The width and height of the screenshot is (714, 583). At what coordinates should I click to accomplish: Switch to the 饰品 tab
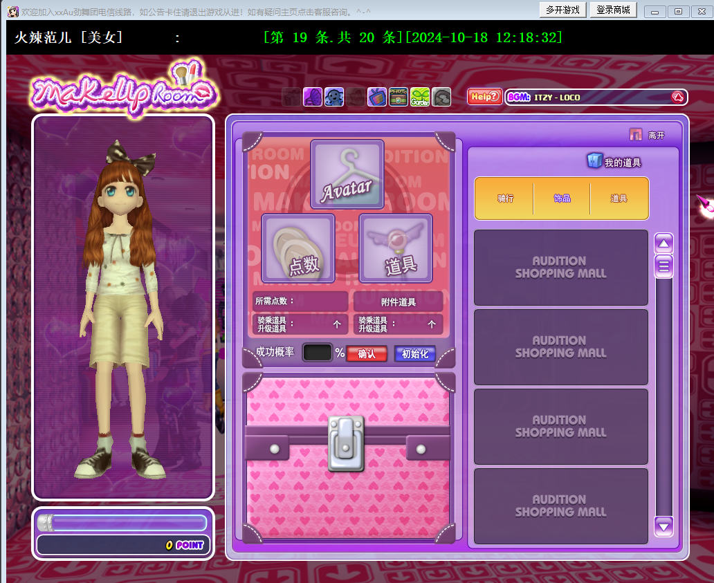click(562, 198)
